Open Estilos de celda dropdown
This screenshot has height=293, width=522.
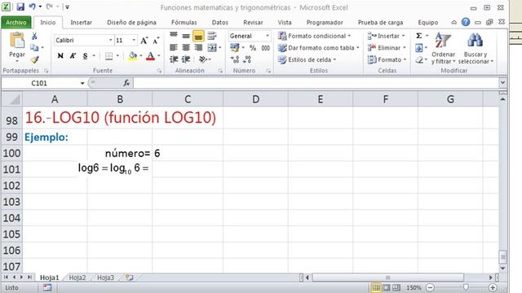307,59
